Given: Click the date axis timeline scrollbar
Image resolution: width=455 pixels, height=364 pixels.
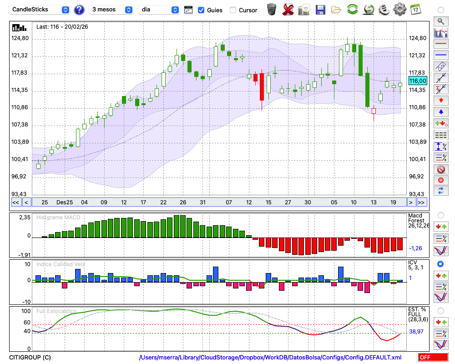Looking at the screenshot, I should 219,202.
